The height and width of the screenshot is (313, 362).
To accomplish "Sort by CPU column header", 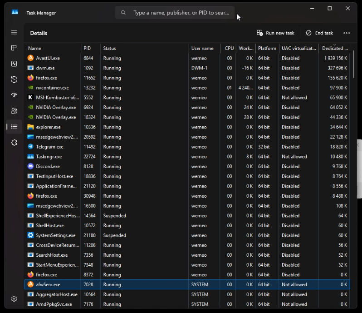I will click(228, 48).
